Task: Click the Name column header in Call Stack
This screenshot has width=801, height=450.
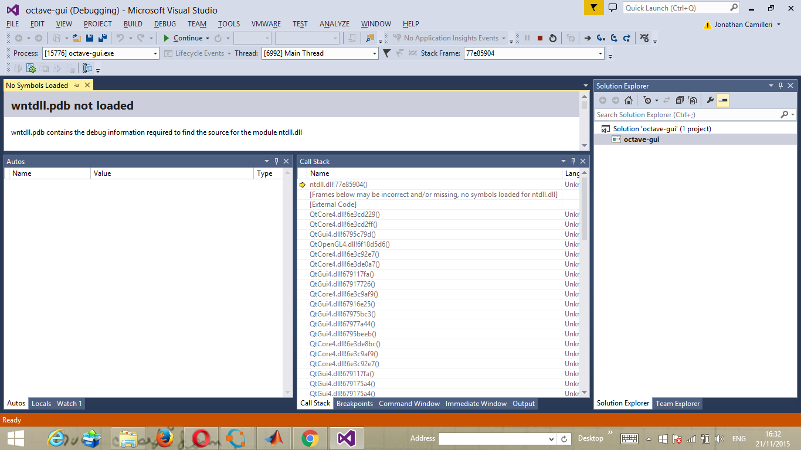Action: (x=435, y=173)
